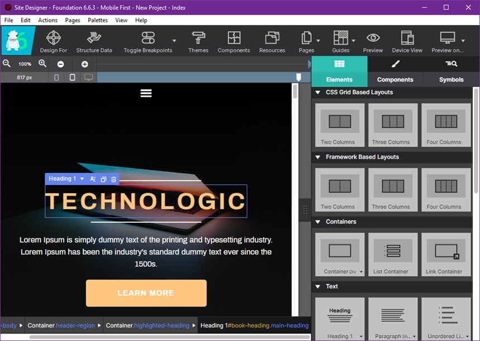
Task: Select the tablet breakpoint icon
Action: 72,78
